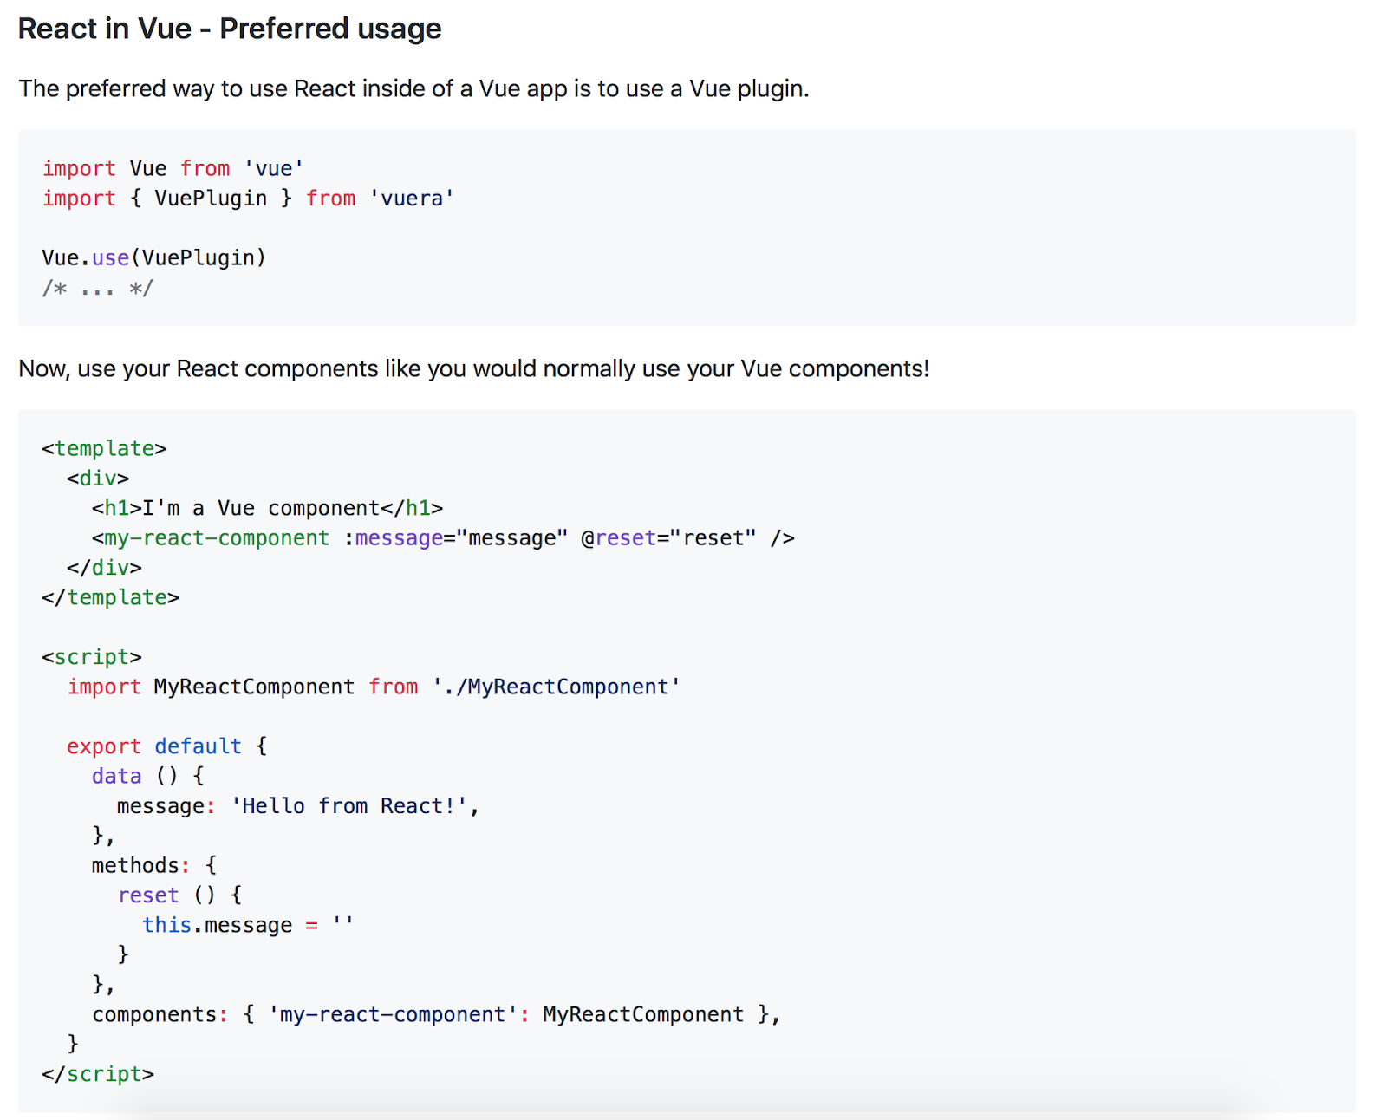Click the line 'import MyReactComponent from'
Screen dimensions: 1387x1120
374,687
